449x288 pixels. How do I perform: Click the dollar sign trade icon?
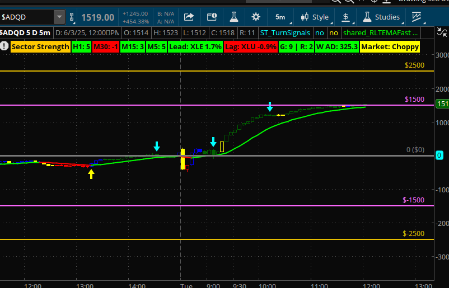[x=345, y=17]
